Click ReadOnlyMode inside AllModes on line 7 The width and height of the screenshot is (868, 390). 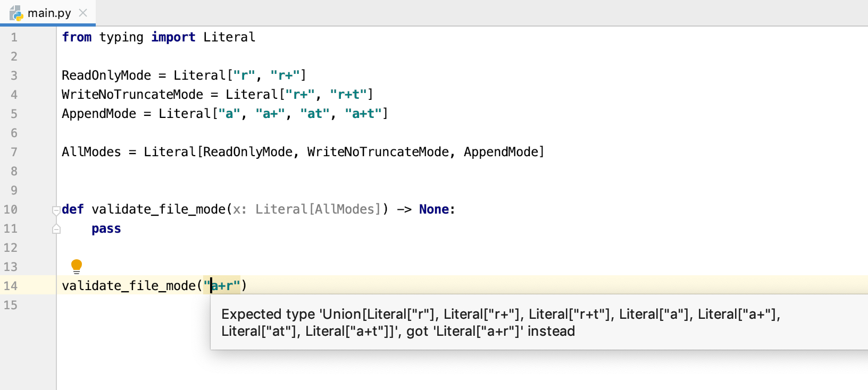point(248,152)
